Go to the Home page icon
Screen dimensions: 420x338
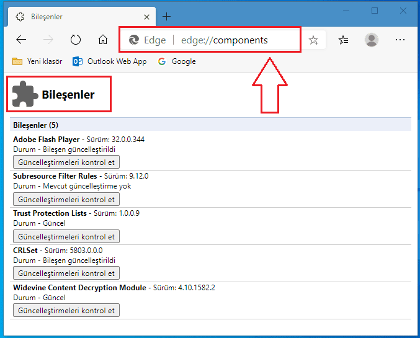click(103, 40)
